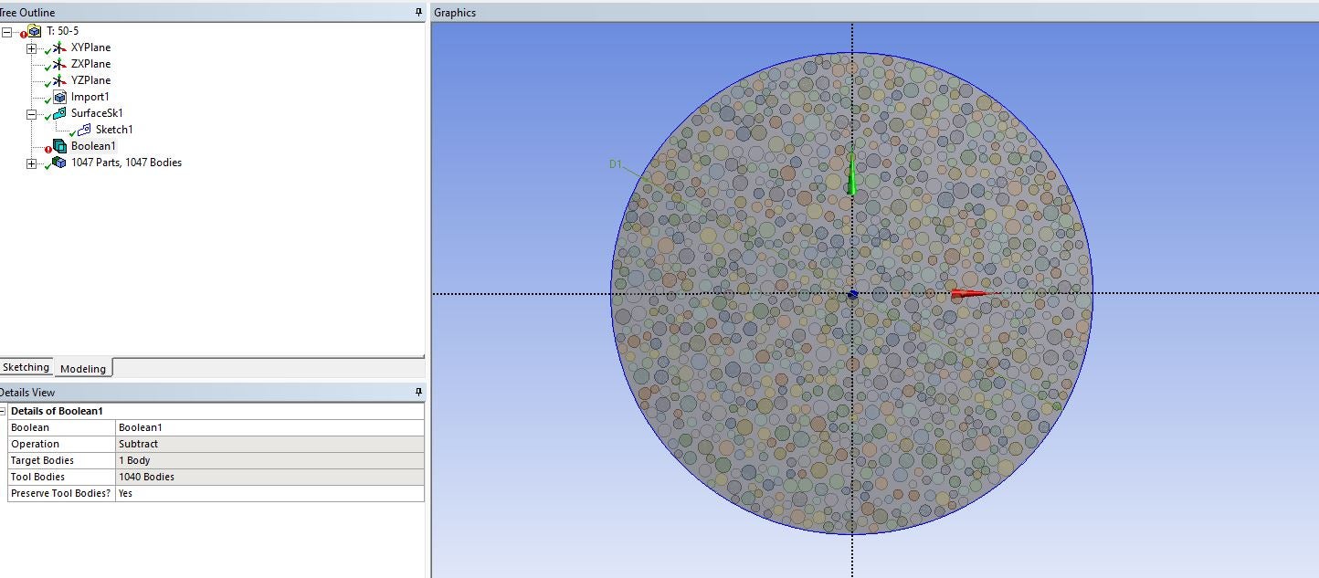
Task: Click the 1047 Parts bodies icon
Action: pyautogui.click(x=59, y=163)
